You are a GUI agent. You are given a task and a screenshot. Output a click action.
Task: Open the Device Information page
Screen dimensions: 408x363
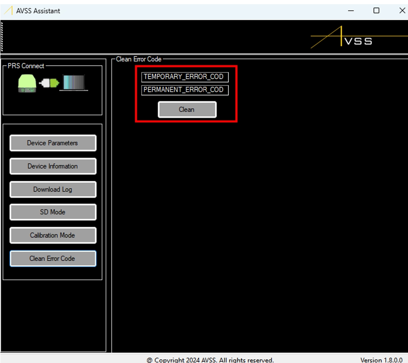pyautogui.click(x=53, y=166)
